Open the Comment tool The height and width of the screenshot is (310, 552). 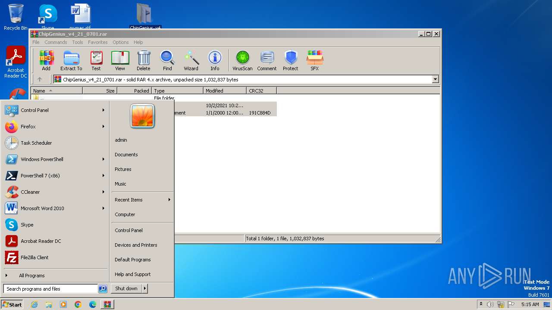(267, 61)
